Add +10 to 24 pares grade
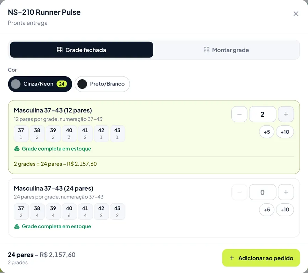This screenshot has width=308, height=273. (x=285, y=210)
